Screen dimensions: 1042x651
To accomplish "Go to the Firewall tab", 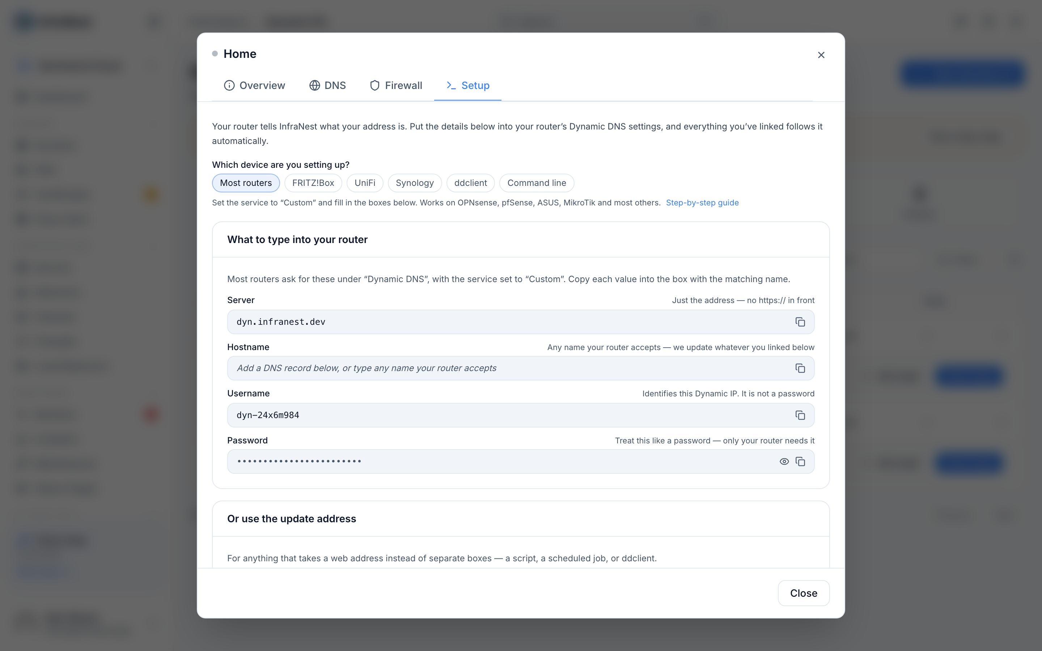I will [x=396, y=85].
